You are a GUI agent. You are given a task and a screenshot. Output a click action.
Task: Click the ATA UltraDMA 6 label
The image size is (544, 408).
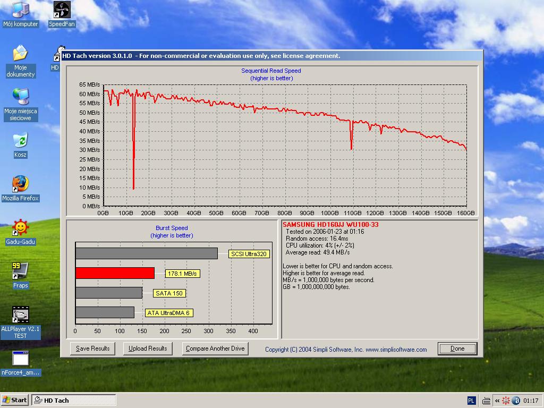(x=168, y=313)
